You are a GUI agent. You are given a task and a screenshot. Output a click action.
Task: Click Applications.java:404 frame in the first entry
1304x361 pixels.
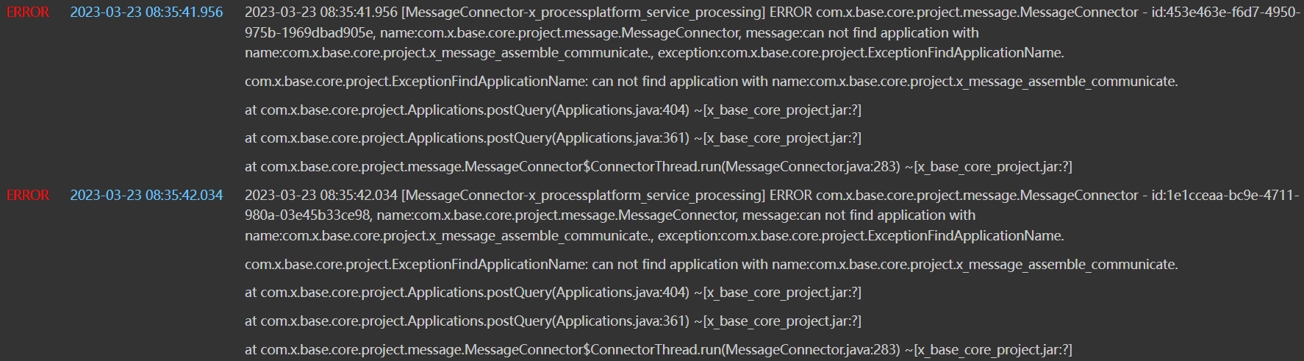point(553,110)
